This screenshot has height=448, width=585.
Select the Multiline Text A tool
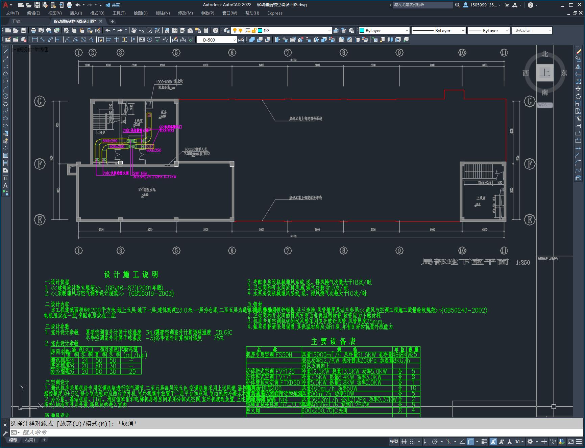tap(5, 186)
